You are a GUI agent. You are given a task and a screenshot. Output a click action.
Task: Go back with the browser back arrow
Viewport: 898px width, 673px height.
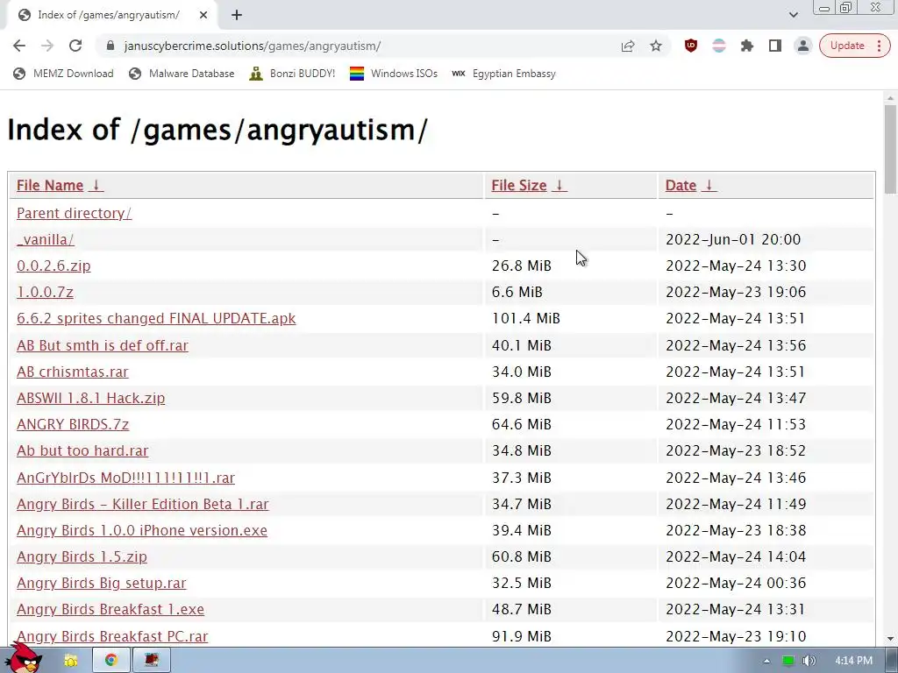pyautogui.click(x=19, y=46)
